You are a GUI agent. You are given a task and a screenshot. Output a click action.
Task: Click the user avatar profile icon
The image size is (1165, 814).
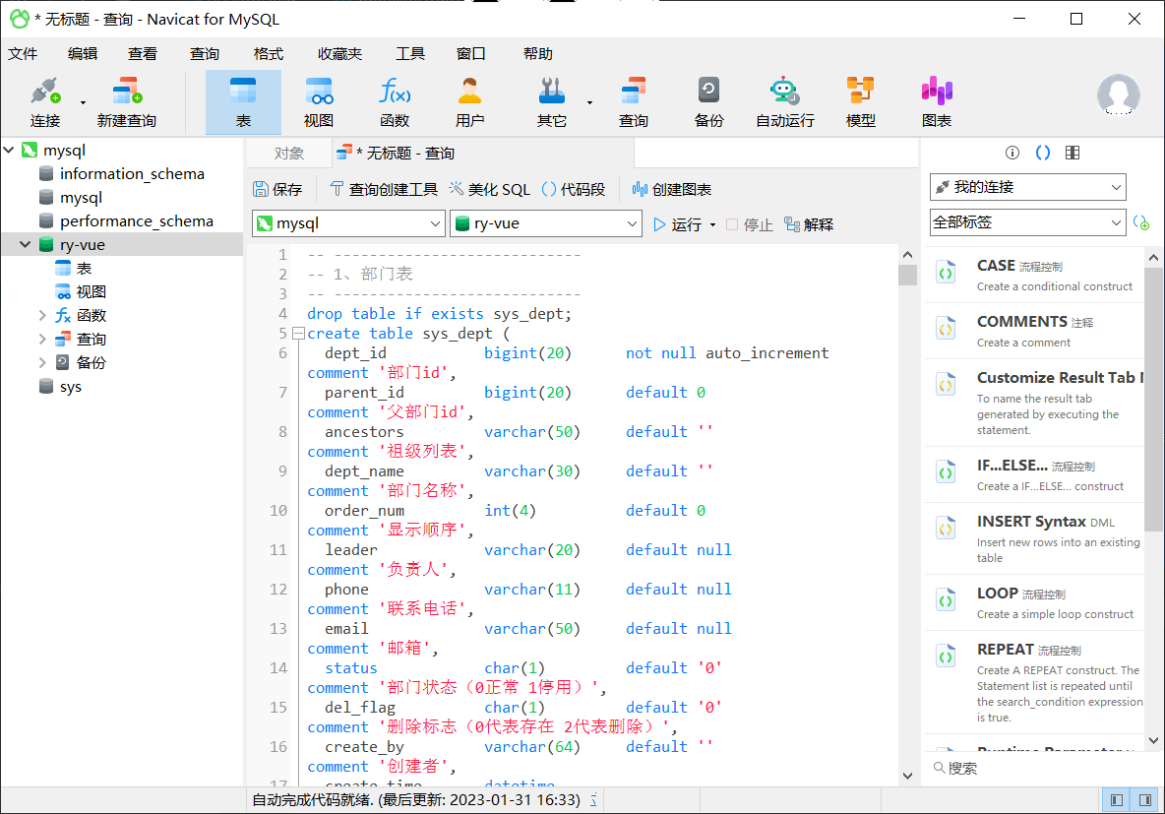pyautogui.click(x=1118, y=95)
